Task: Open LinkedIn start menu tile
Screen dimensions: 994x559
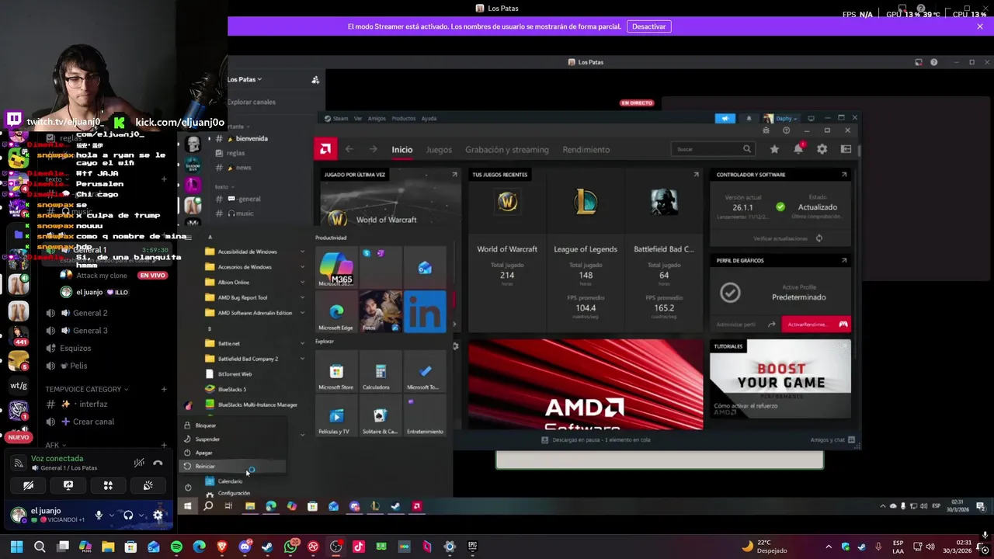Action: pos(425,311)
